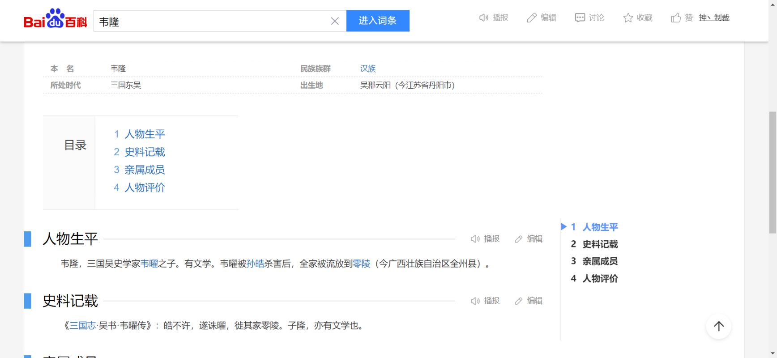Jump to 人物评价 in the 目录 list
The height and width of the screenshot is (358, 777).
tap(144, 188)
